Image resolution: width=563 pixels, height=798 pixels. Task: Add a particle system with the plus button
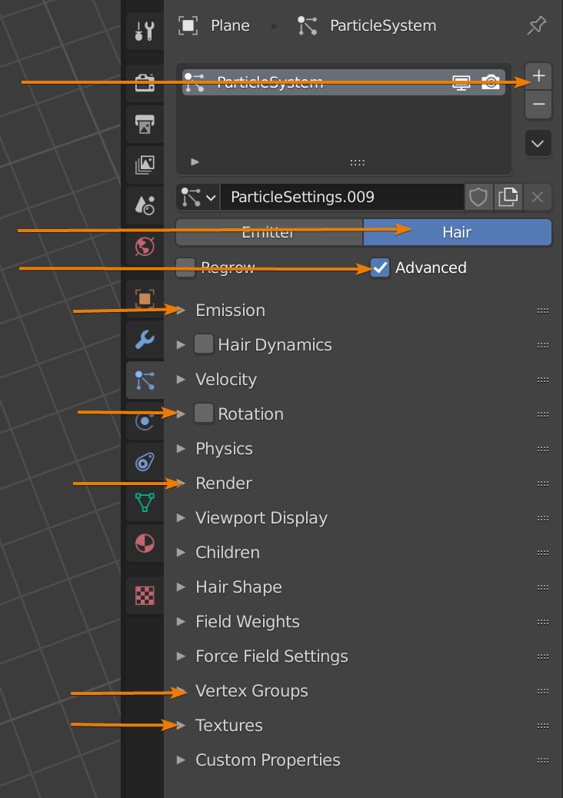[538, 75]
